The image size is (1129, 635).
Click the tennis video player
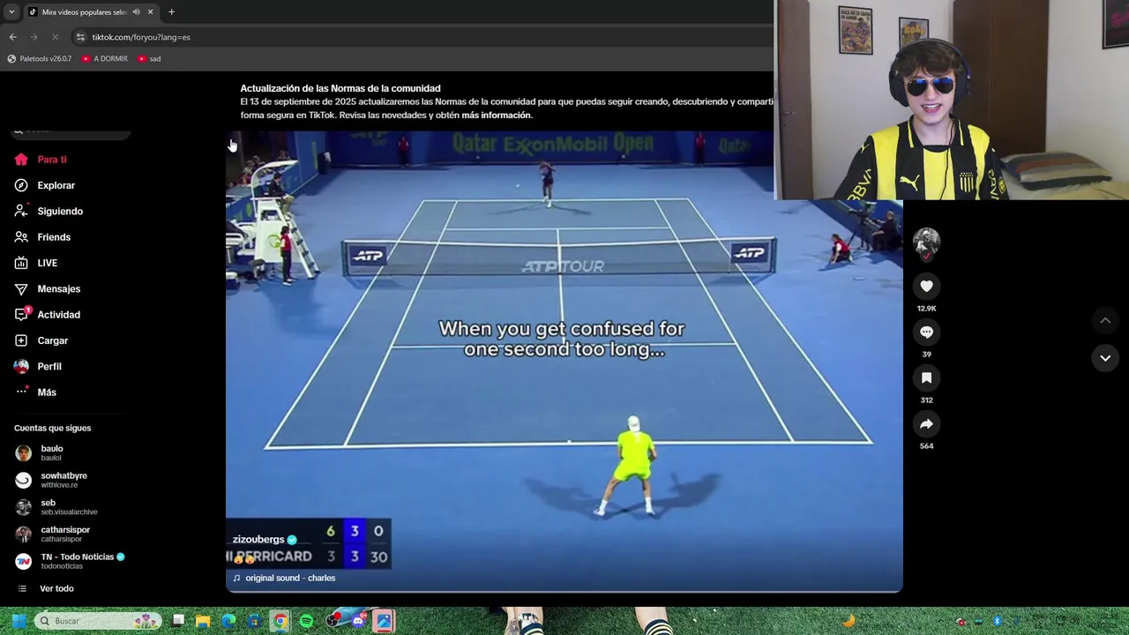coord(564,362)
